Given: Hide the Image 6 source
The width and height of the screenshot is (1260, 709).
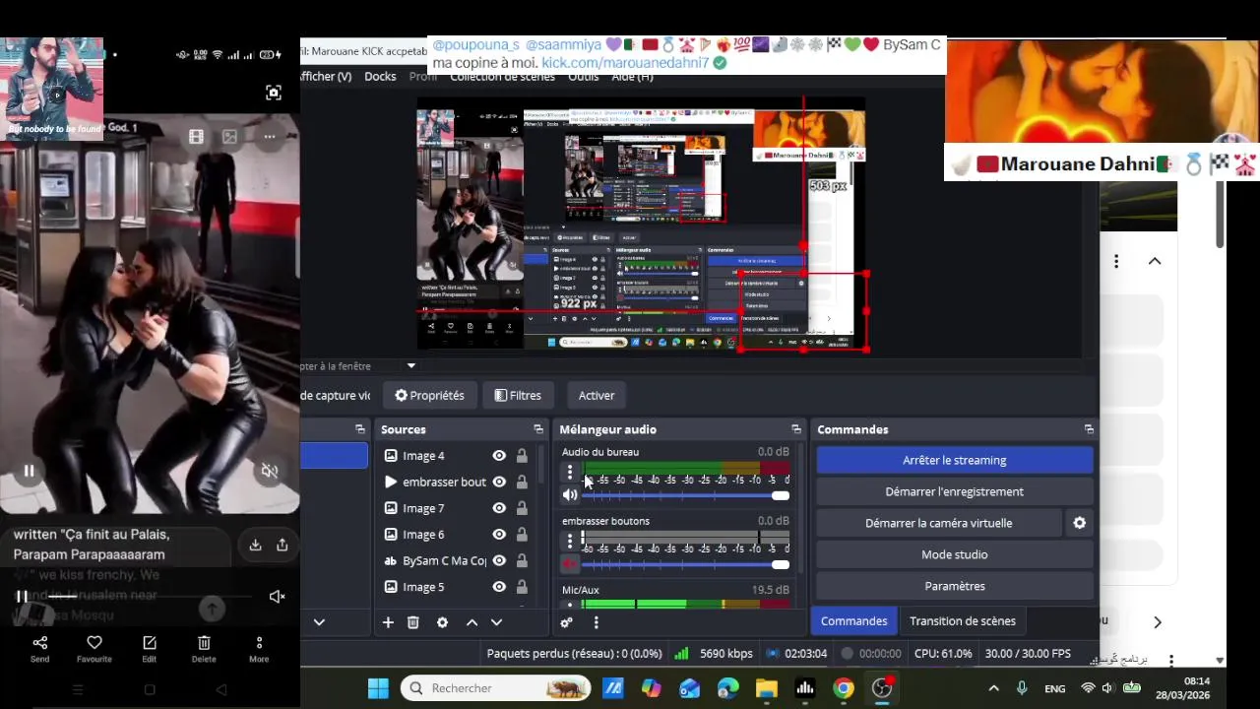Looking at the screenshot, I should coord(499,534).
